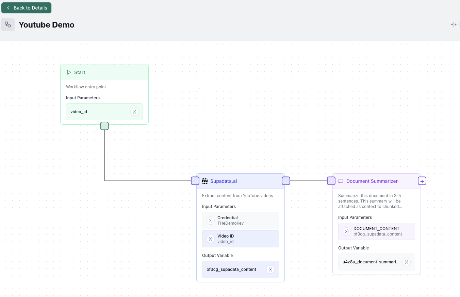Select the Supadata.ai node title
Image resolution: width=460 pixels, height=297 pixels.
click(x=224, y=181)
